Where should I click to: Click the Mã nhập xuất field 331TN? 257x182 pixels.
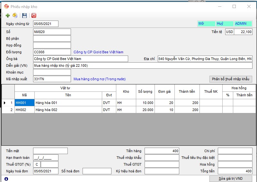coord(52,79)
